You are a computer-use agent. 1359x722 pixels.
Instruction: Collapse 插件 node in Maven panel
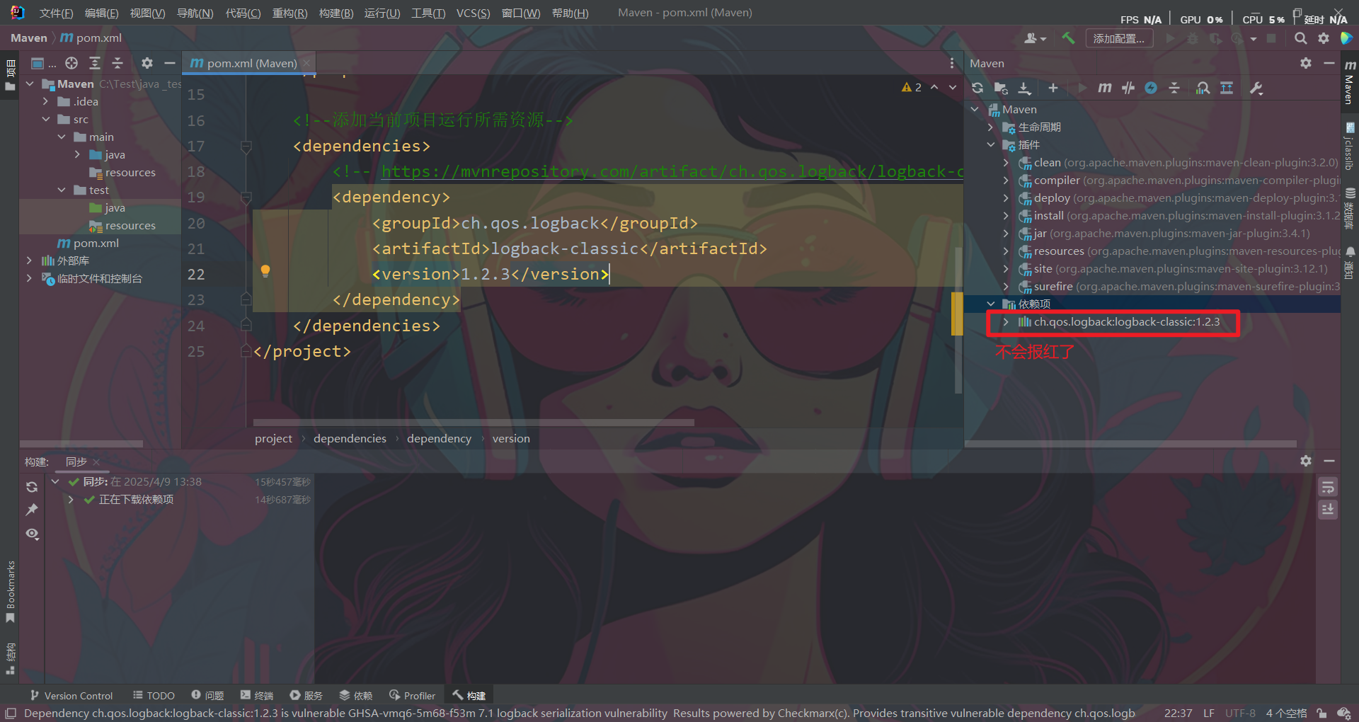tap(990, 144)
